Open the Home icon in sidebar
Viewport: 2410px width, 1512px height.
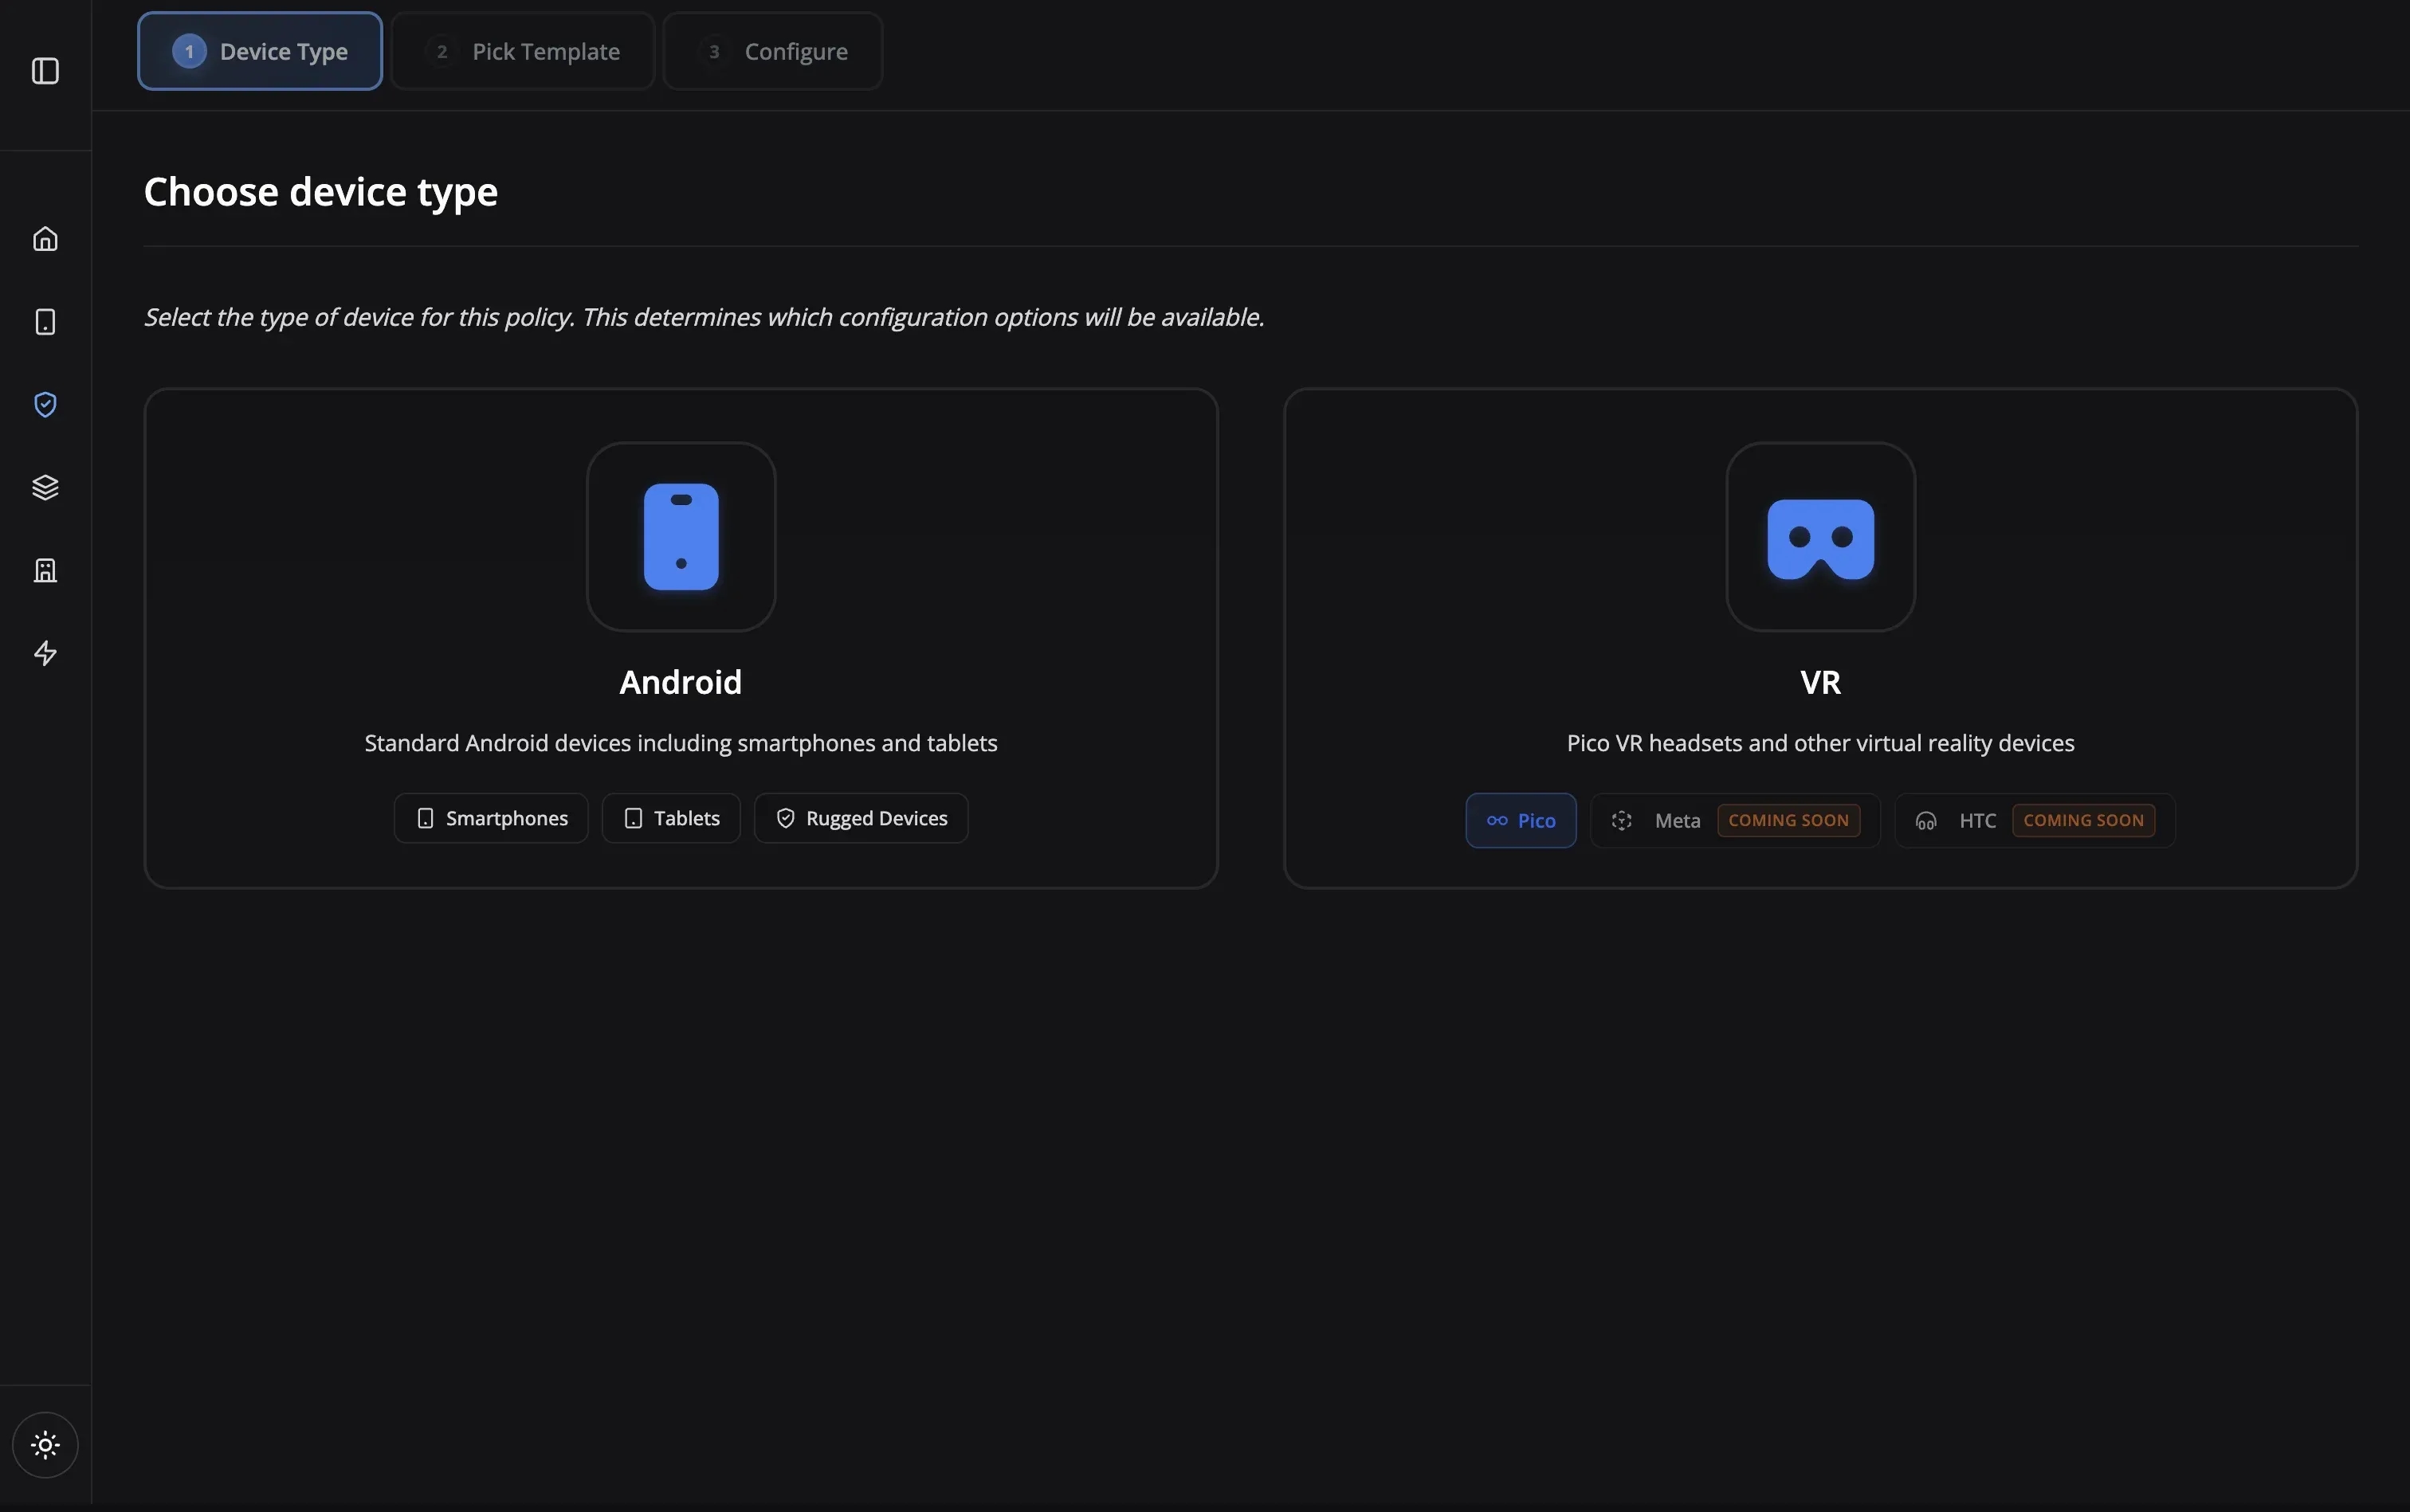click(x=45, y=239)
